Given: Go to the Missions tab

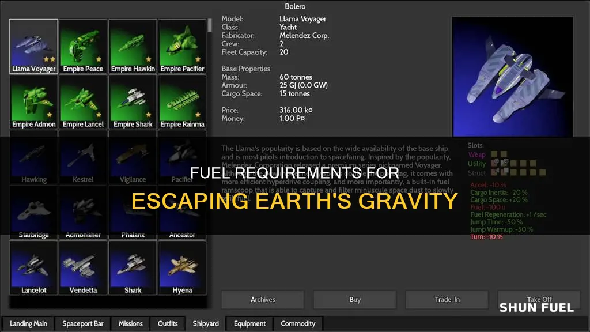Looking at the screenshot, I should coord(131,324).
